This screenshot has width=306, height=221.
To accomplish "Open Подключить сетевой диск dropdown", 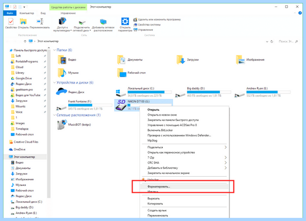I will pos(82,26).
